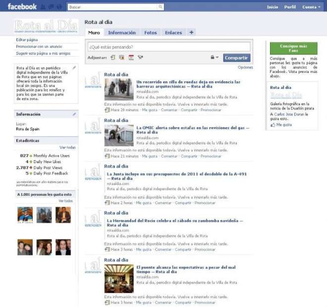Click thumbs-up icon in sidebar ad
Screen dimensions: 327x307
click(272, 125)
